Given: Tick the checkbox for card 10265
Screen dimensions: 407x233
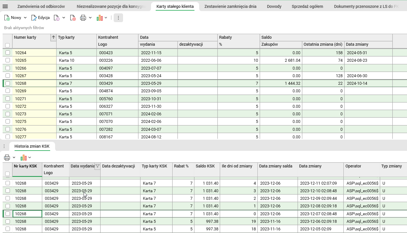Looking at the screenshot, I should tap(8, 60).
